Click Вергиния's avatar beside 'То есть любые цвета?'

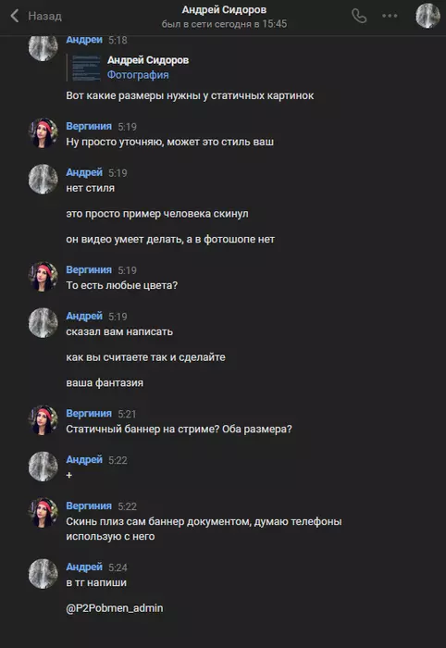[x=43, y=277]
